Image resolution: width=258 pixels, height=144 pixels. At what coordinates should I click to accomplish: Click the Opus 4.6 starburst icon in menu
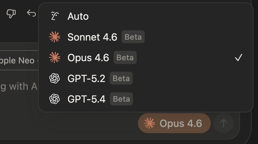(54, 58)
